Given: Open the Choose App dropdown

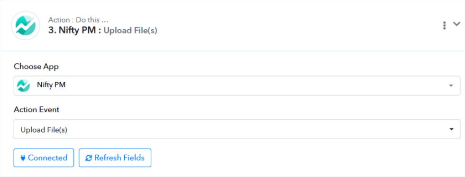Looking at the screenshot, I should click(x=237, y=86).
